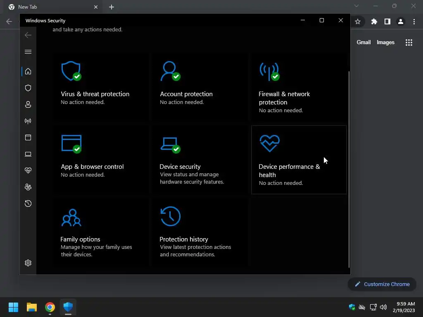Open Windows Security settings gear
This screenshot has width=423, height=317.
(x=28, y=263)
